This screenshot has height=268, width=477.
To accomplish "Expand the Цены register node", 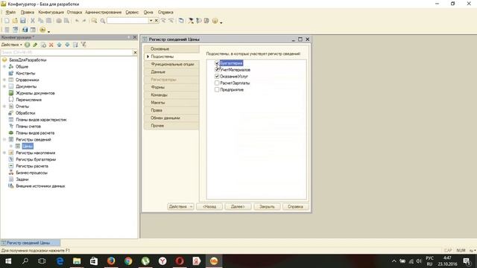I will [x=11, y=146].
